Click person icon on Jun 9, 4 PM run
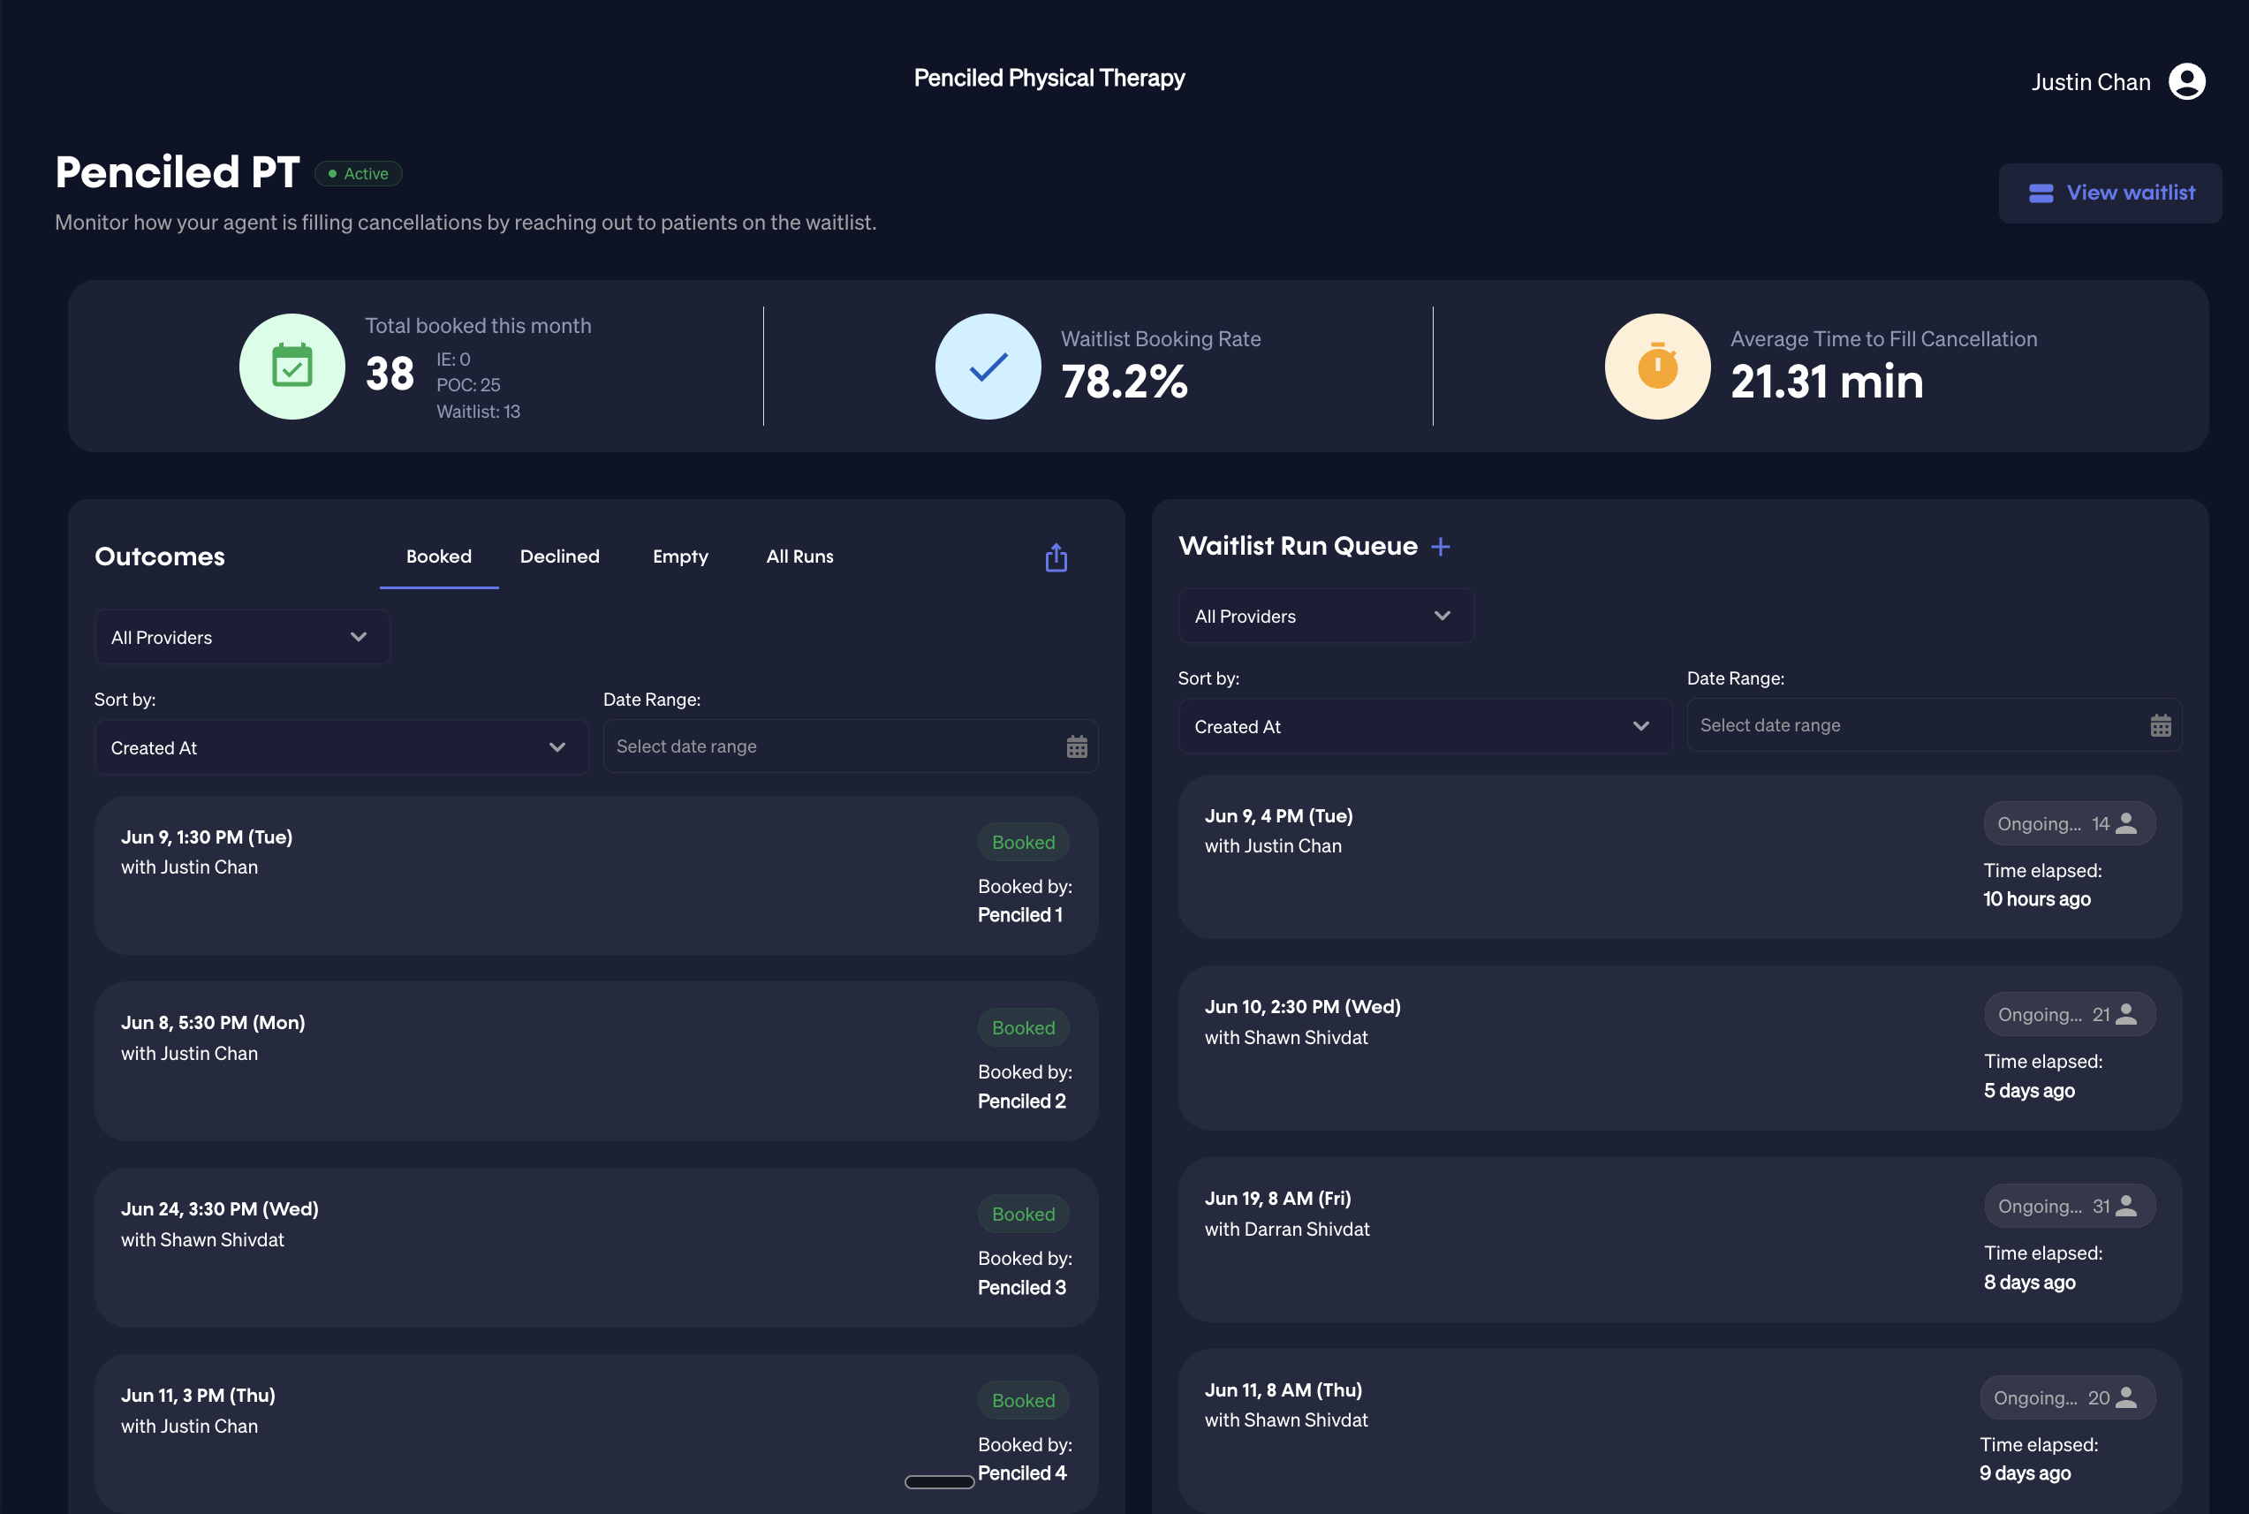Screen dimensions: 2249x1514 coord(2125,822)
